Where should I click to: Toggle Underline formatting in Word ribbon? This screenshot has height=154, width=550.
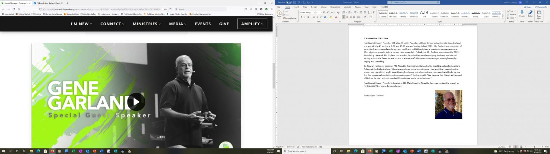coord(308,17)
